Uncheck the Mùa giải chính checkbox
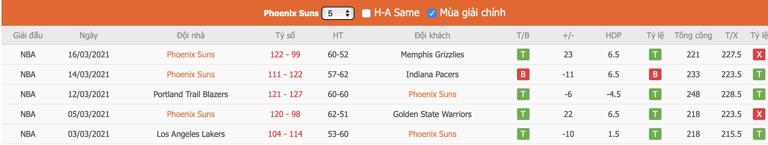This screenshot has height=145, width=768. pyautogui.click(x=432, y=13)
